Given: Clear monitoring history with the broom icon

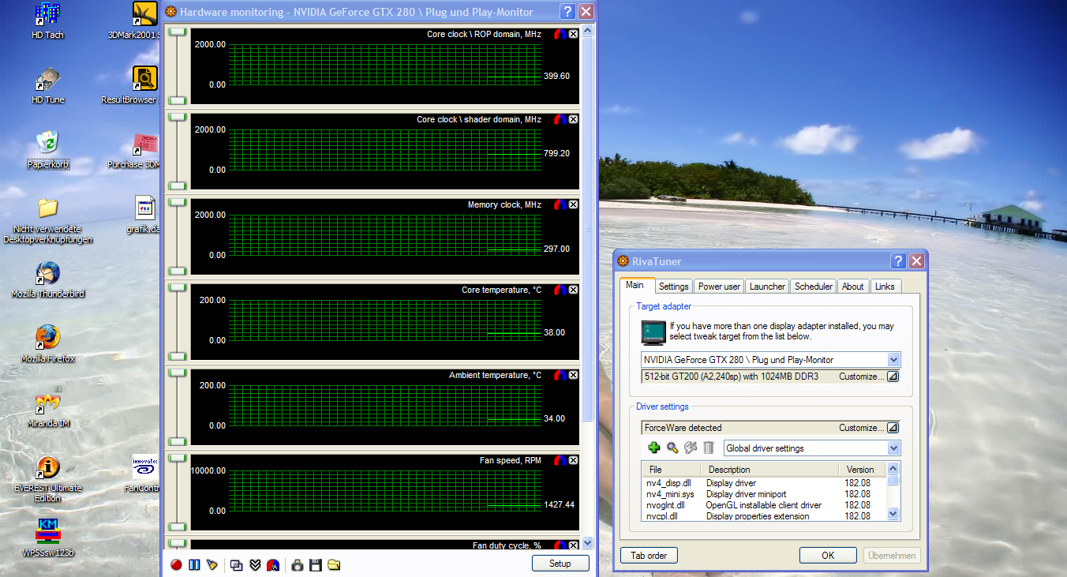Looking at the screenshot, I should coord(212,564).
